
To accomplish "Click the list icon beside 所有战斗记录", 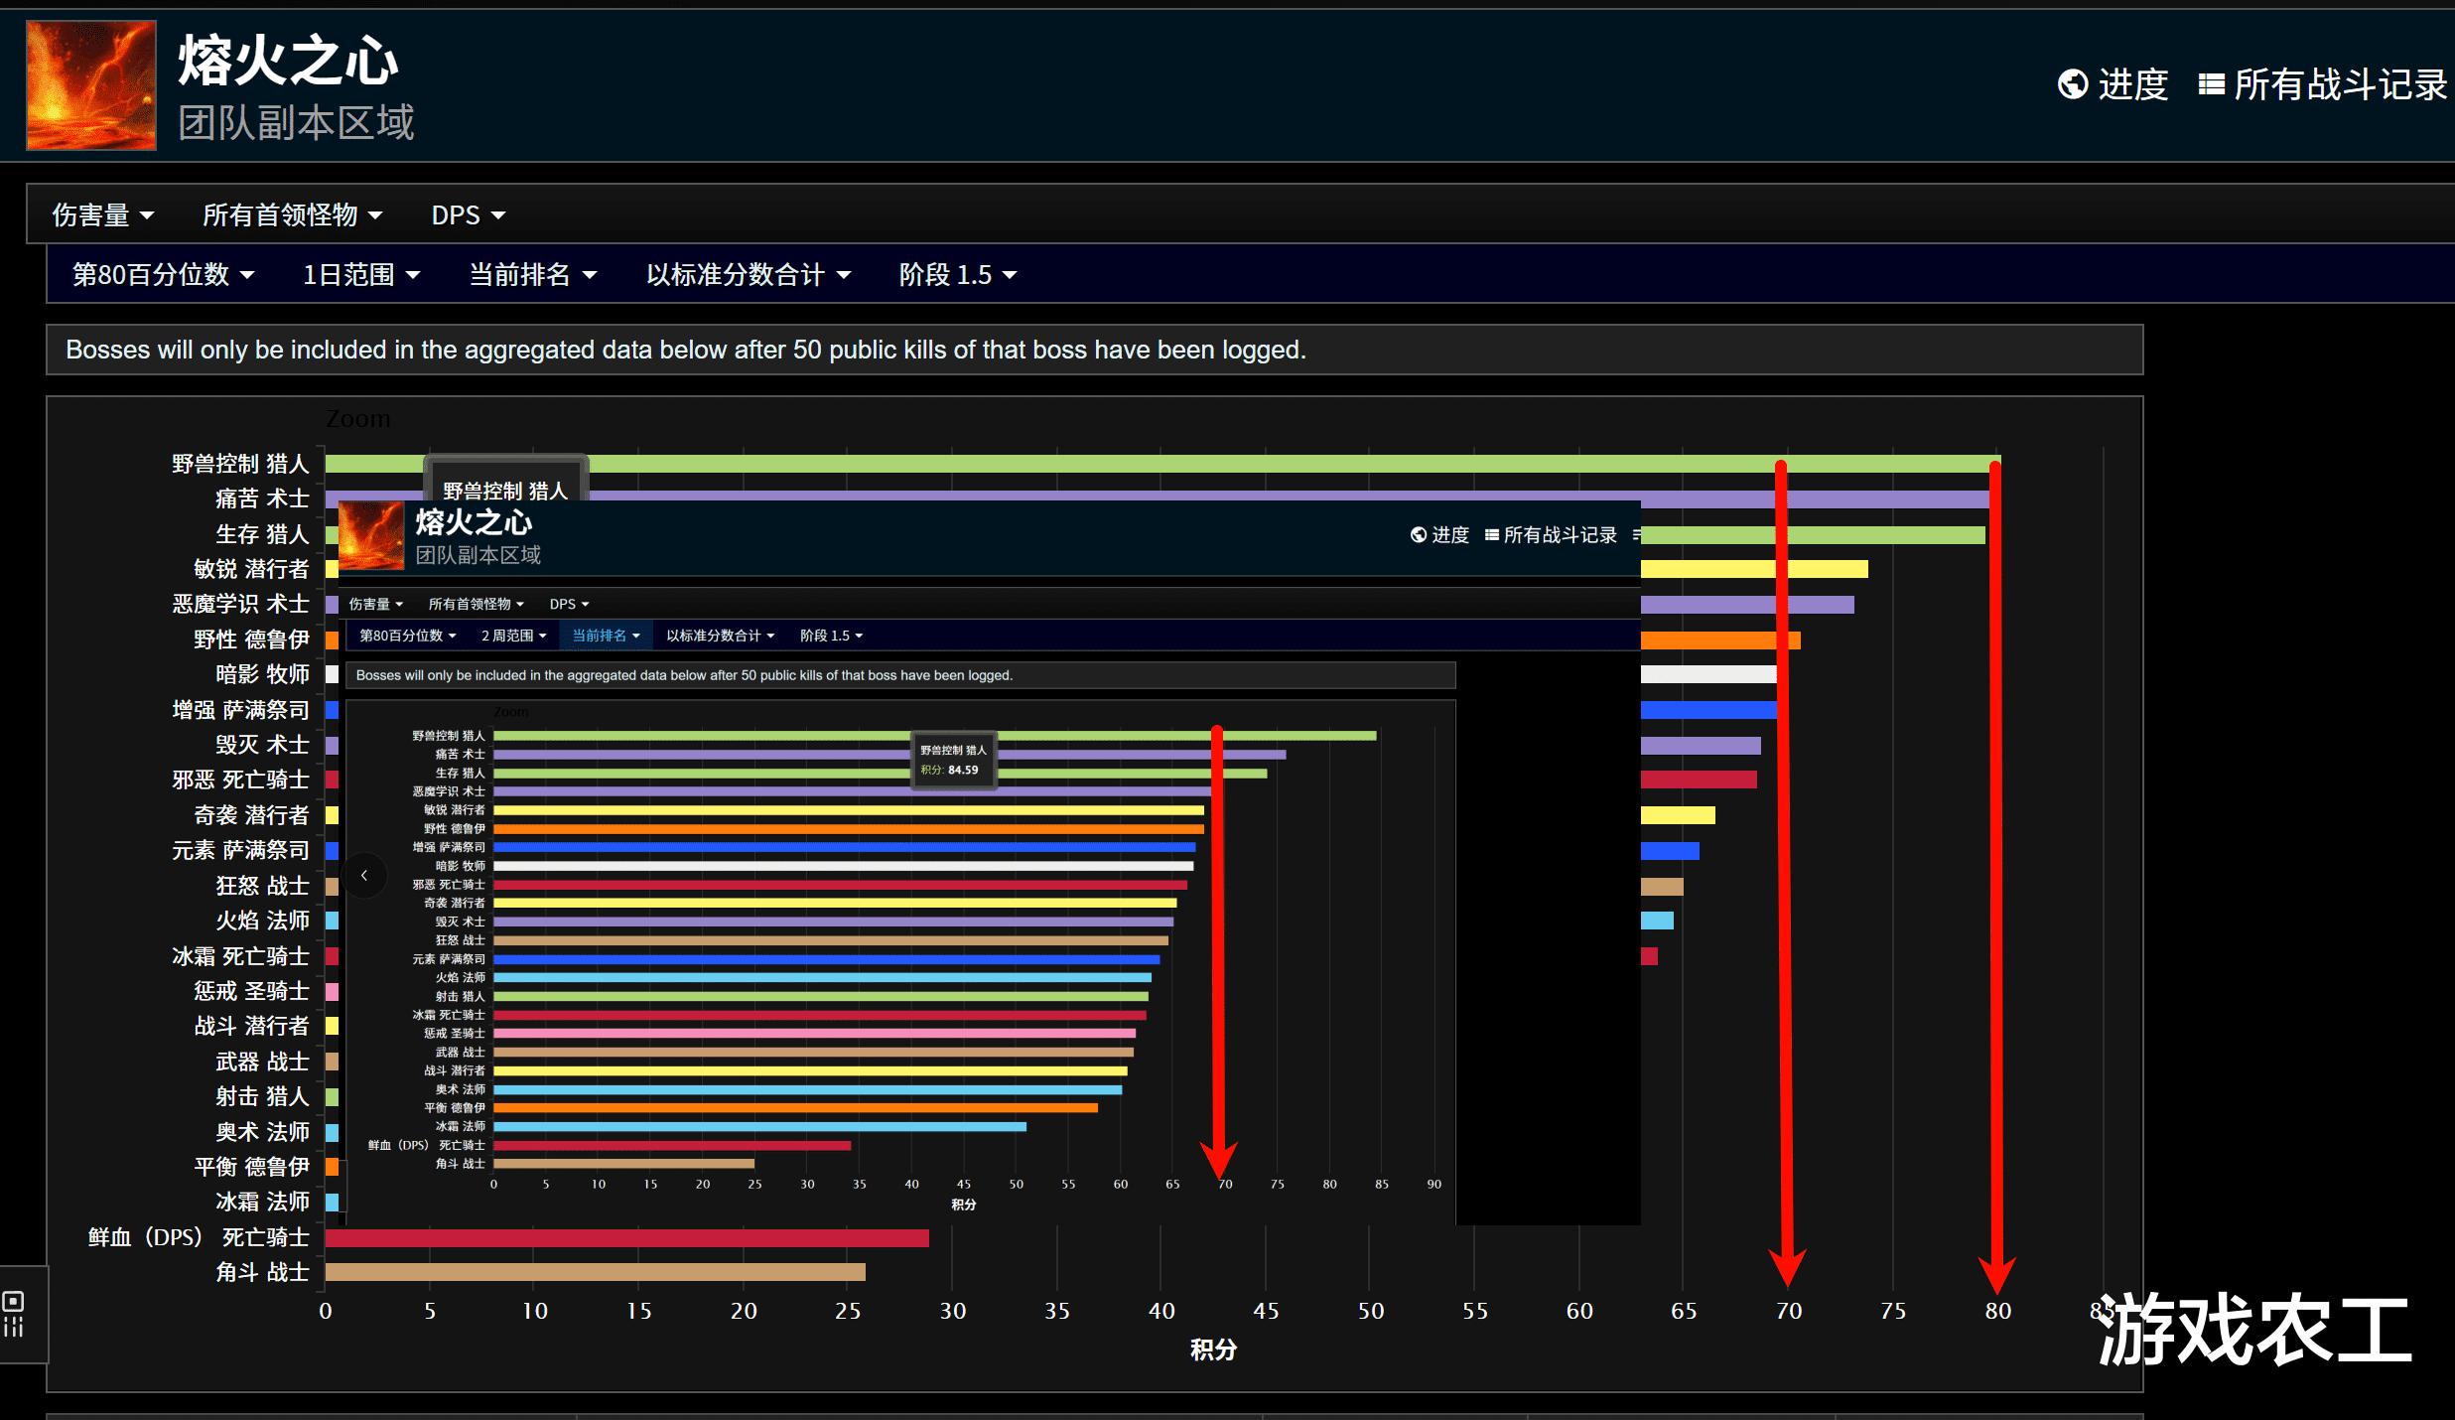I will 2211,84.
